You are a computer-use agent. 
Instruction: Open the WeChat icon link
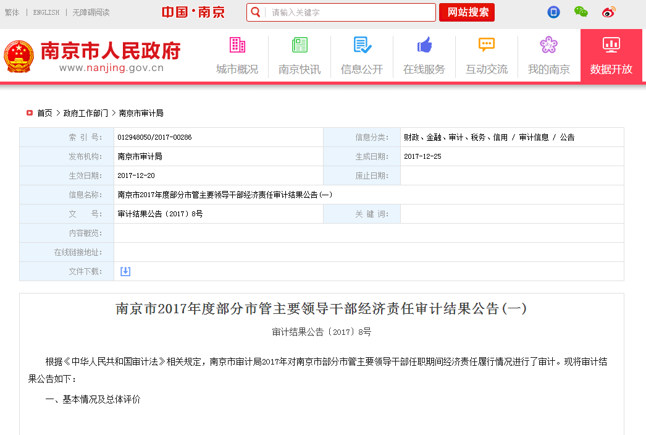tap(581, 12)
